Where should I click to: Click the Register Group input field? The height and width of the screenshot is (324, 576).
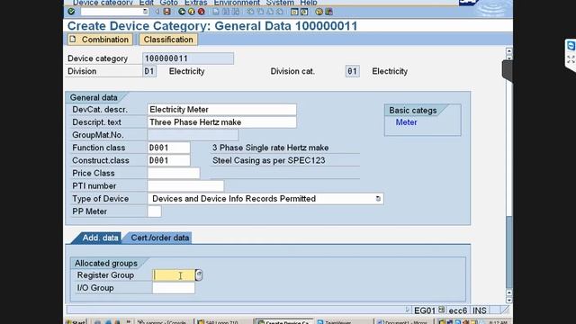(174, 275)
